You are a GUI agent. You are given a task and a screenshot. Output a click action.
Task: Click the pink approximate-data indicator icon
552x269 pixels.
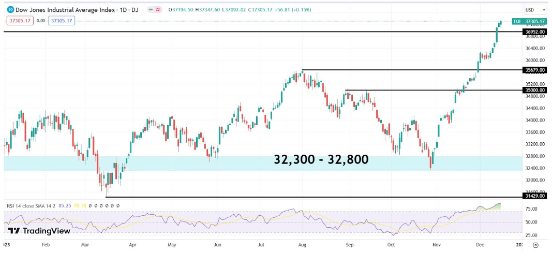[157, 9]
